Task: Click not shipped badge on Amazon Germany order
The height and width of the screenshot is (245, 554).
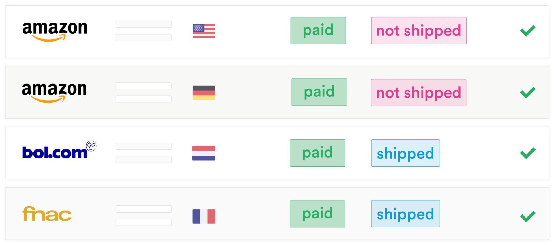Action: pyautogui.click(x=419, y=93)
